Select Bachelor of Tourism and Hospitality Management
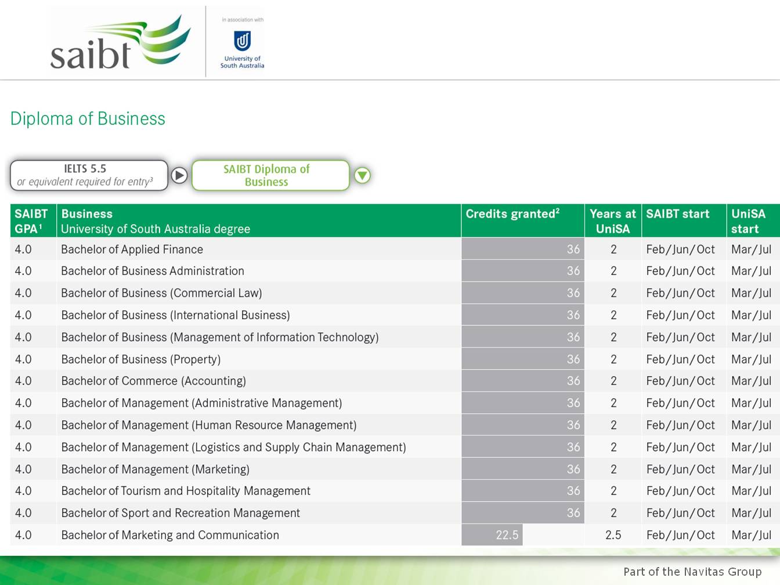 (x=186, y=491)
